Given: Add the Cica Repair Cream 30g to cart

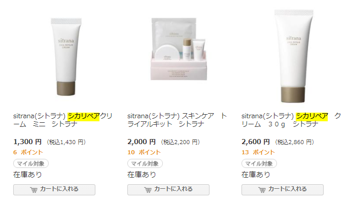Looking at the screenshot, I should (x=283, y=190).
